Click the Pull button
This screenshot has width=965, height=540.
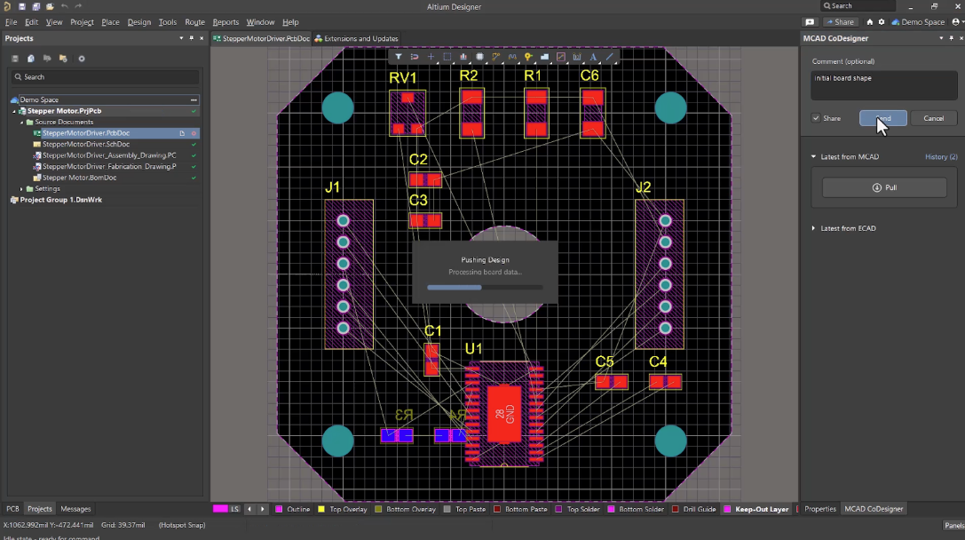click(x=884, y=187)
